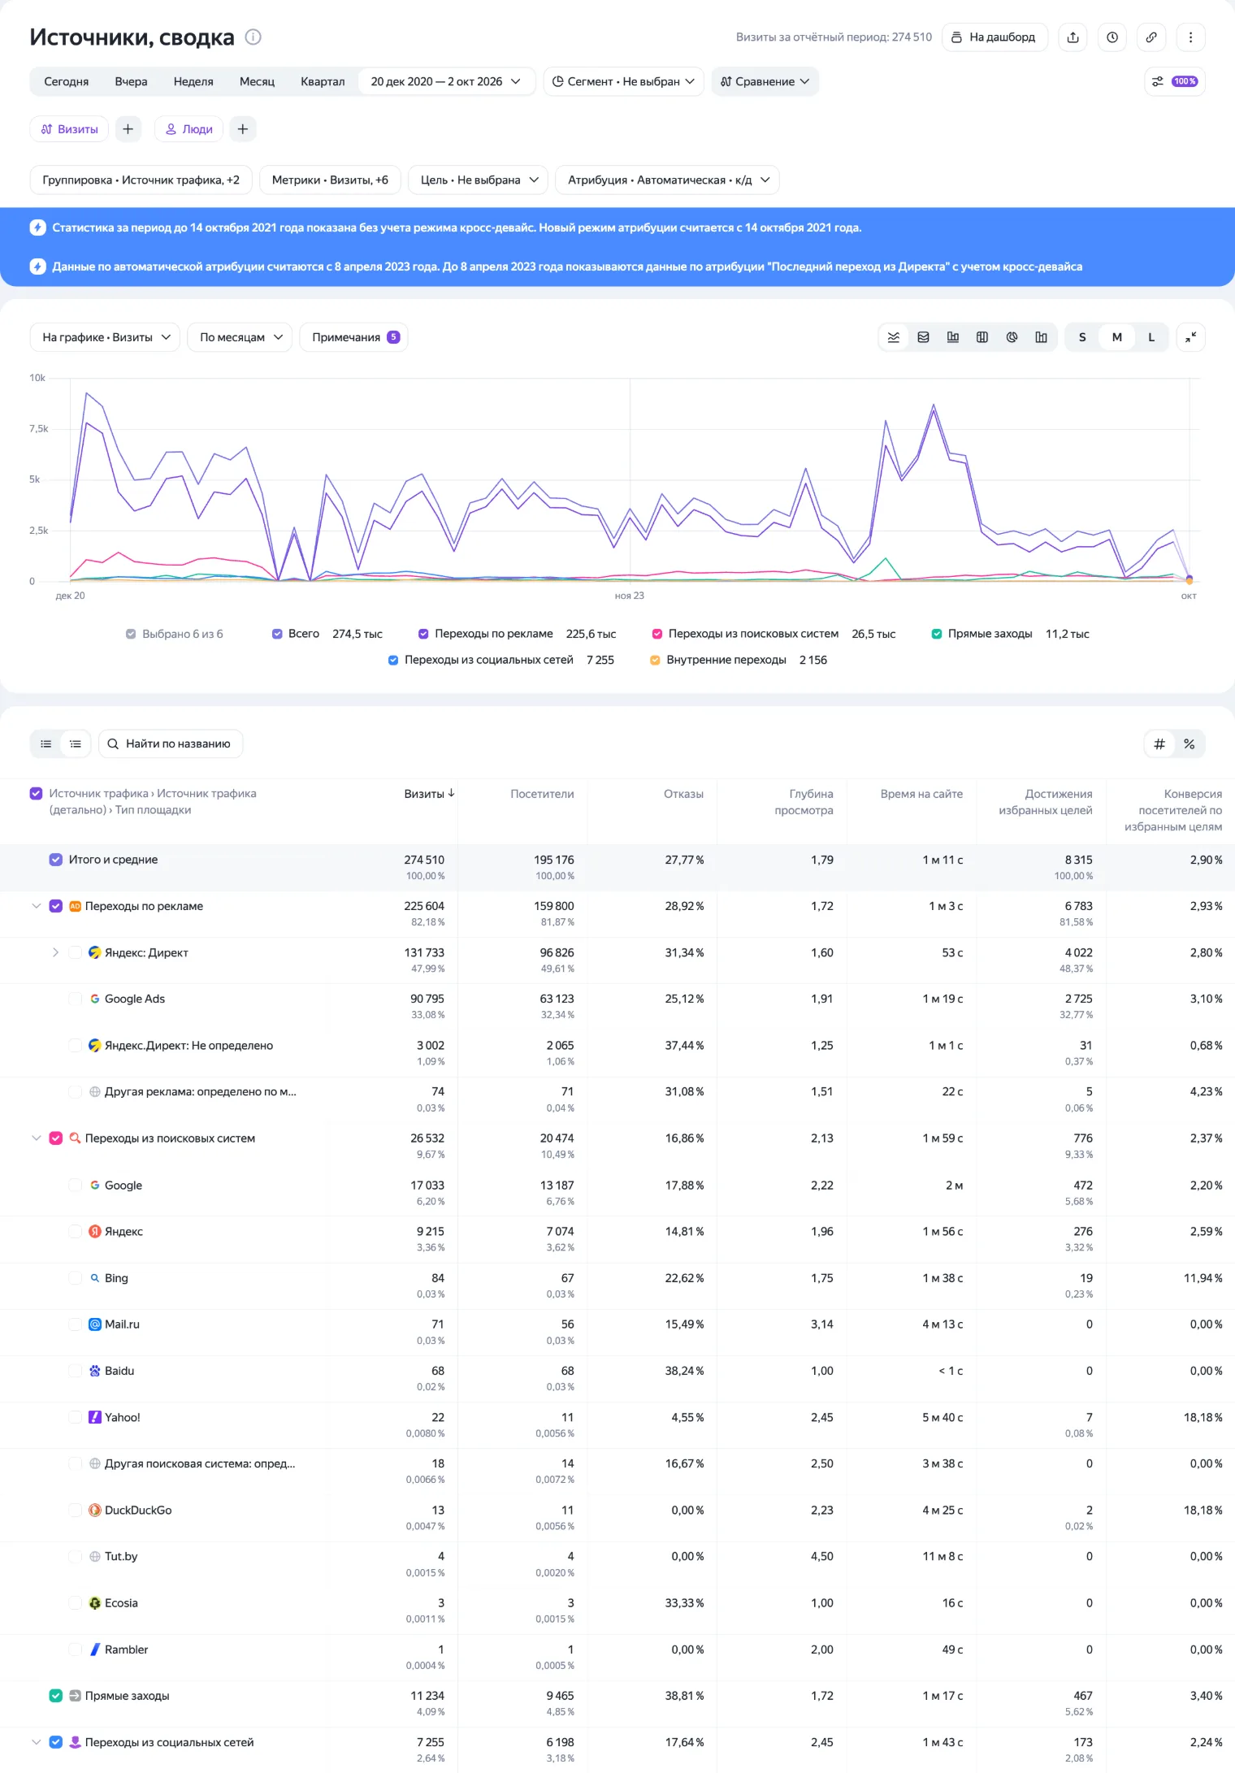This screenshot has width=1235, height=1773.
Task: Switch table to flat list view icon
Action: [46, 743]
